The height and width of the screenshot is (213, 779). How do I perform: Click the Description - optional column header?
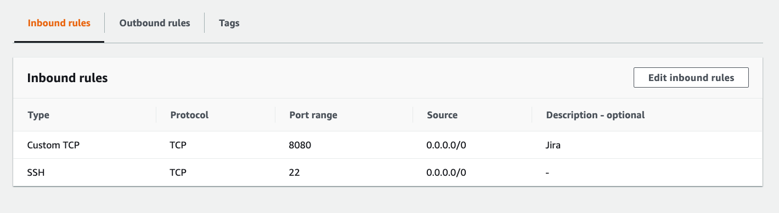(595, 115)
